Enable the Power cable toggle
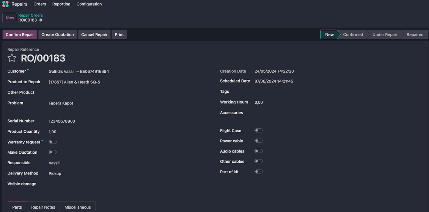This screenshot has height=212, width=429. pyautogui.click(x=258, y=141)
